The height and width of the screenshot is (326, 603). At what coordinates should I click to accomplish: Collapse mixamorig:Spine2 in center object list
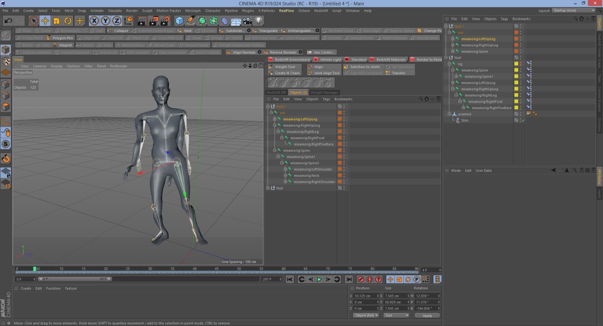click(x=282, y=163)
